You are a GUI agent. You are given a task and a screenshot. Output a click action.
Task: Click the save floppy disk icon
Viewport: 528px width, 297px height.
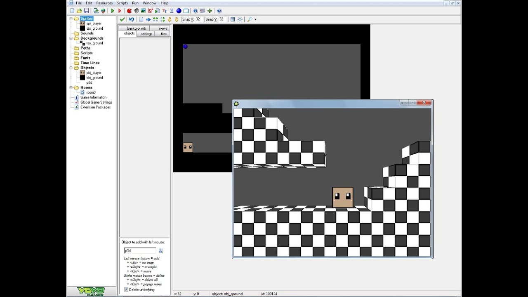point(87,11)
